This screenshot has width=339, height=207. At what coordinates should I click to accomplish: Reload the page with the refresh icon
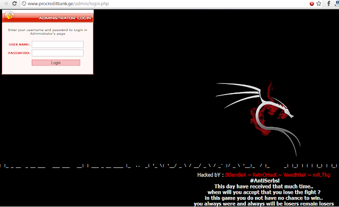(14, 4)
